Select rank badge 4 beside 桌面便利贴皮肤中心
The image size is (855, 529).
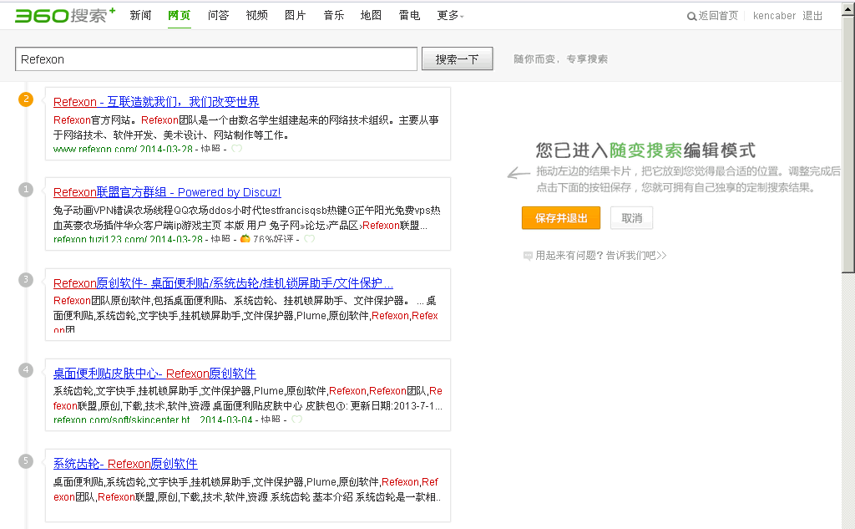pos(26,369)
